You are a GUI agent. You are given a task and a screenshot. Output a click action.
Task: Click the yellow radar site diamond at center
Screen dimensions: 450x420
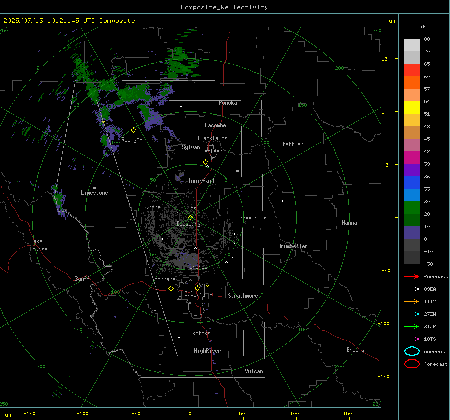tap(190, 217)
